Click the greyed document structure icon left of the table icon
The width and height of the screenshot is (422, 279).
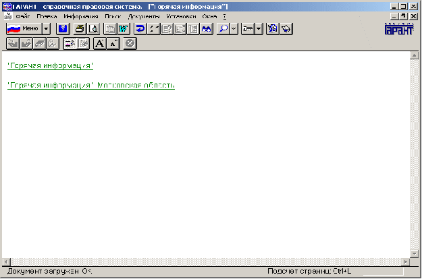180,28
